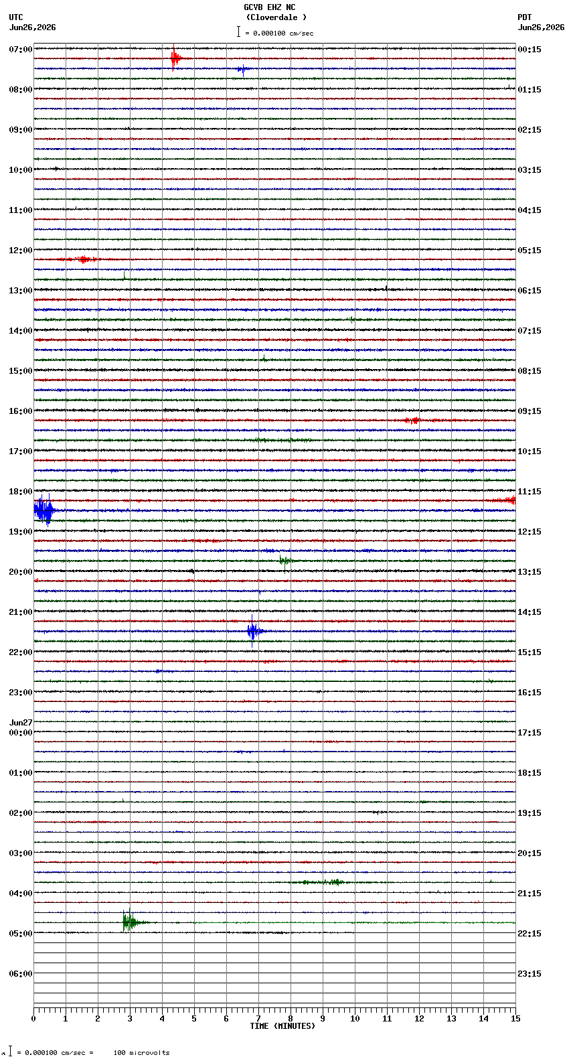This screenshot has height=1061, width=569.
Task: Select the '12:00' UTC time label
Action: [x=21, y=251]
